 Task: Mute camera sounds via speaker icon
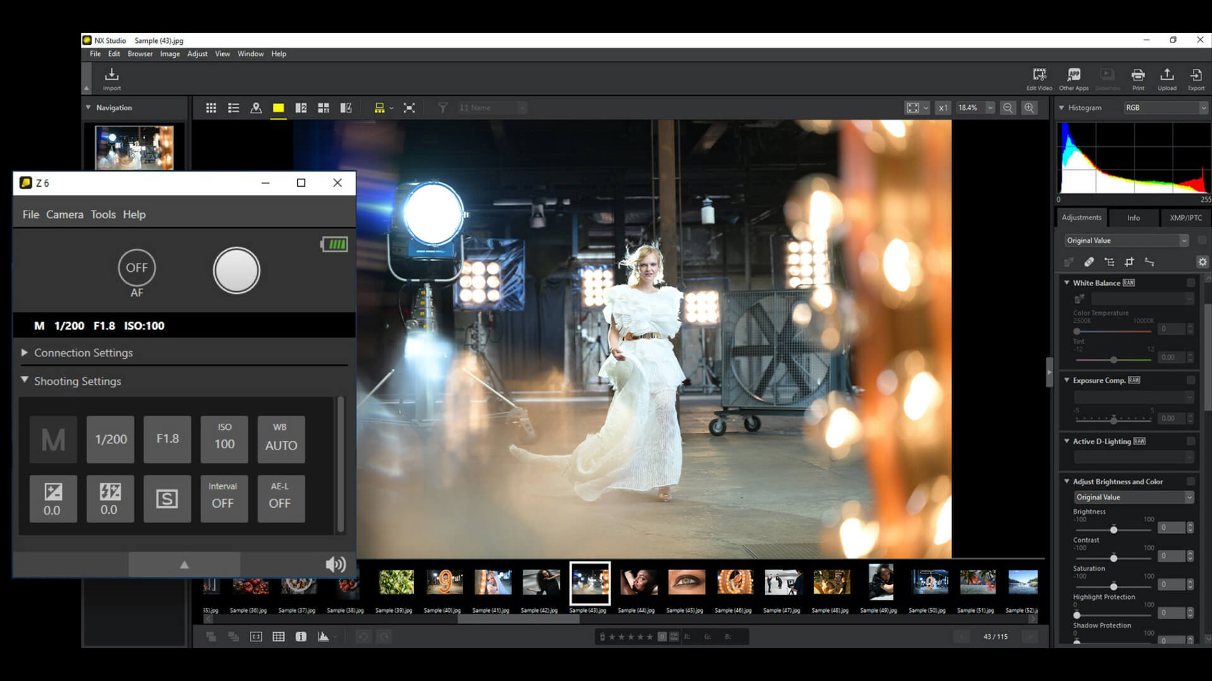tap(335, 564)
